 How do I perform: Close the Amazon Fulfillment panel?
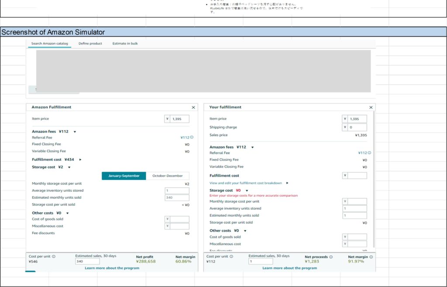point(193,107)
